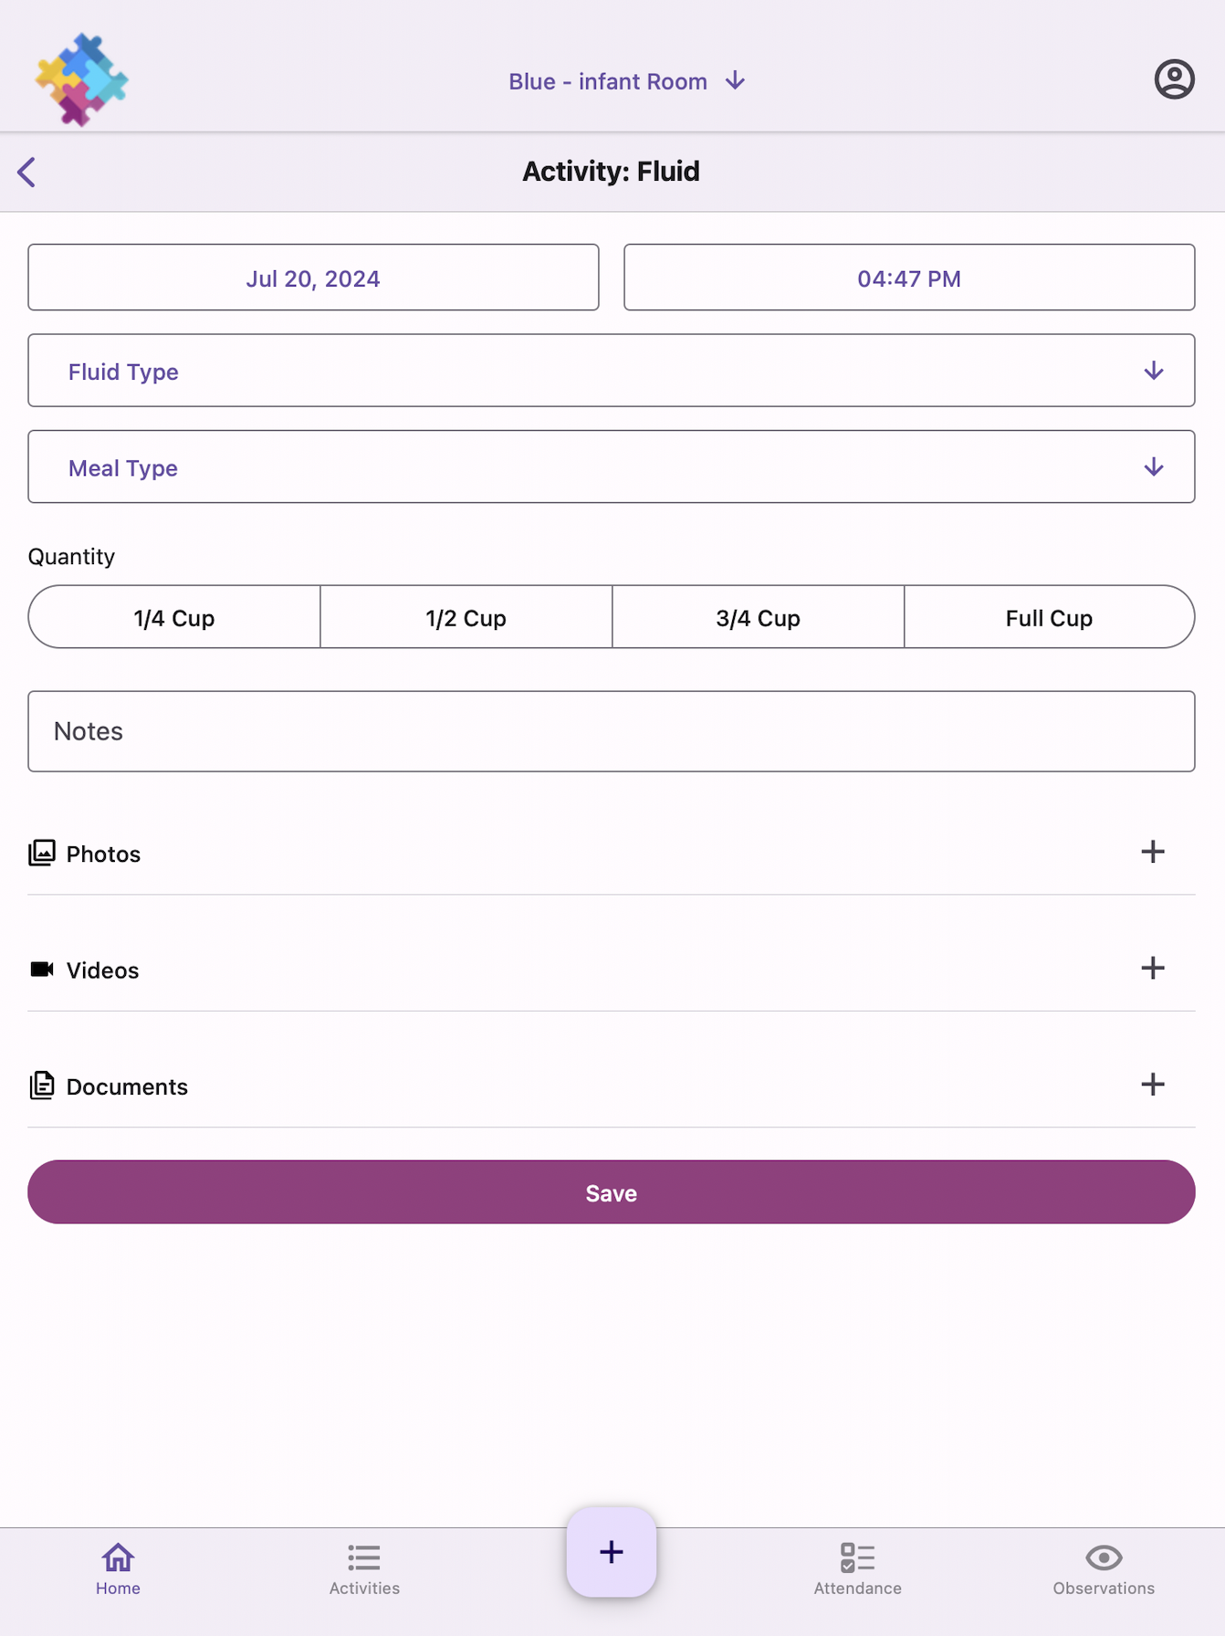Open the floating plus create button
The width and height of the screenshot is (1225, 1636).
(612, 1552)
